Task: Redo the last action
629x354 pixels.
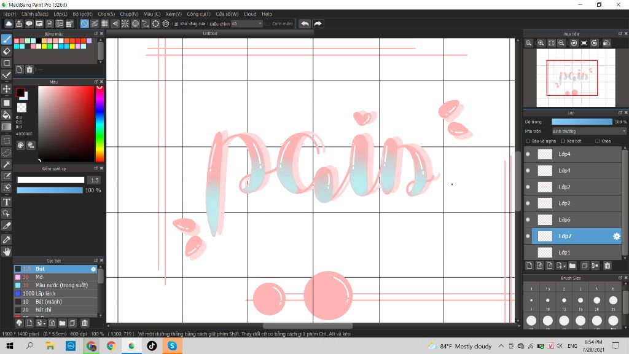Action: (x=318, y=24)
